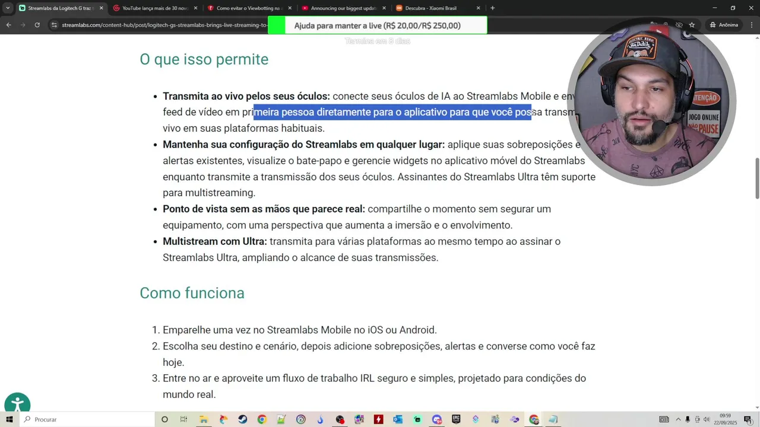Show hidden tray icons chevron

pos(678,419)
